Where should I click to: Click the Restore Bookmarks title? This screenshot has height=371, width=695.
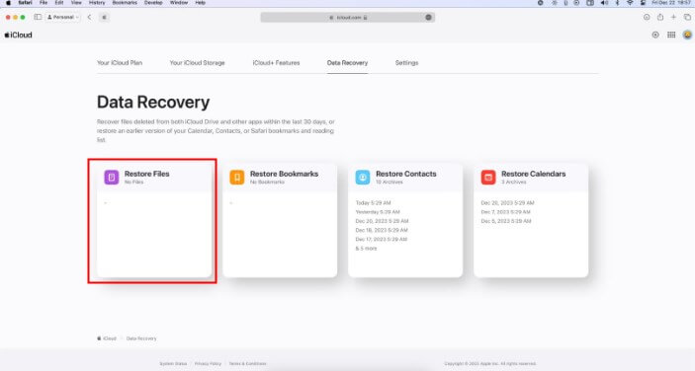(x=284, y=174)
